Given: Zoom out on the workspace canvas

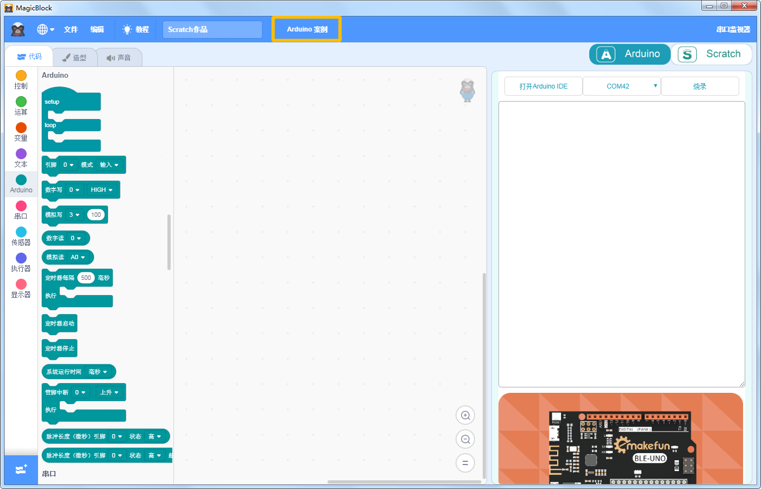Looking at the screenshot, I should pos(465,440).
